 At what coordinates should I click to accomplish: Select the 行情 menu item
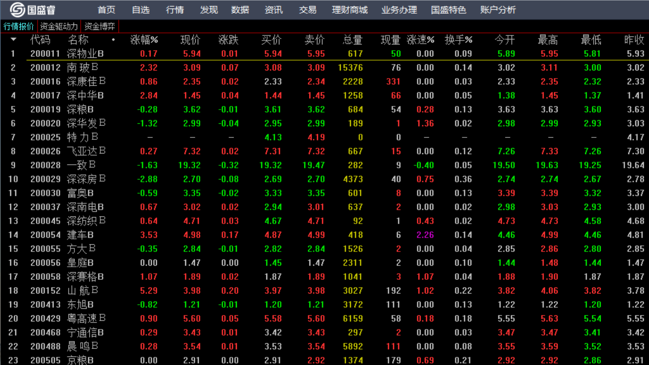pos(174,9)
